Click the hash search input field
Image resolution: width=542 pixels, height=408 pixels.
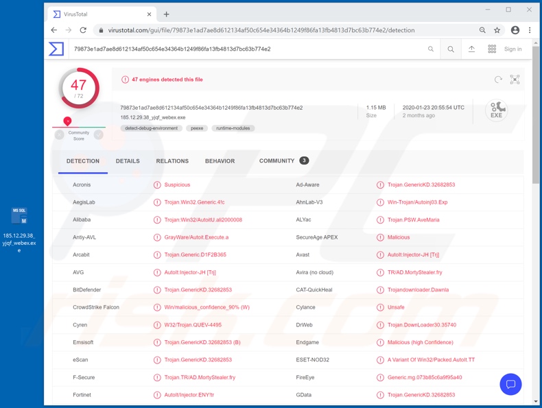pos(247,49)
